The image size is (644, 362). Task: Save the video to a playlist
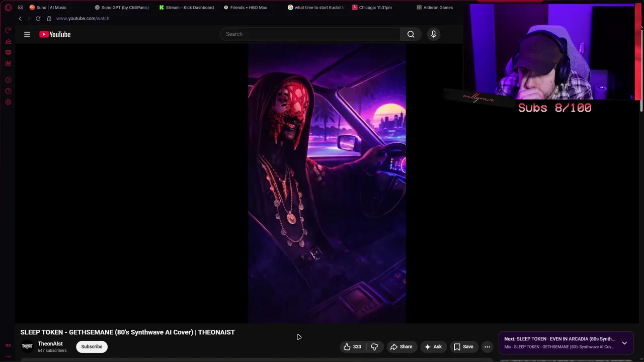(463, 346)
